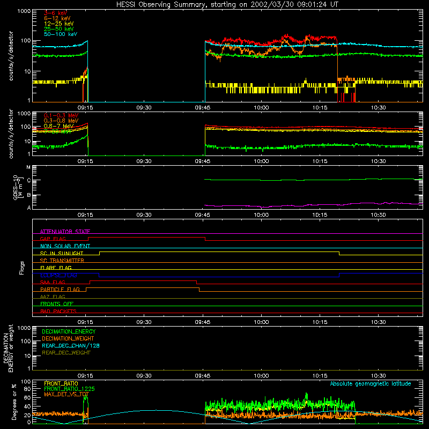Click the REAR_DEC_CHAN/128 legend label
This screenshot has width=429, height=429.
pos(71,345)
